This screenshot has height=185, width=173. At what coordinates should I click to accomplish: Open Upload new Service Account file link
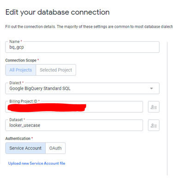click(x=36, y=163)
